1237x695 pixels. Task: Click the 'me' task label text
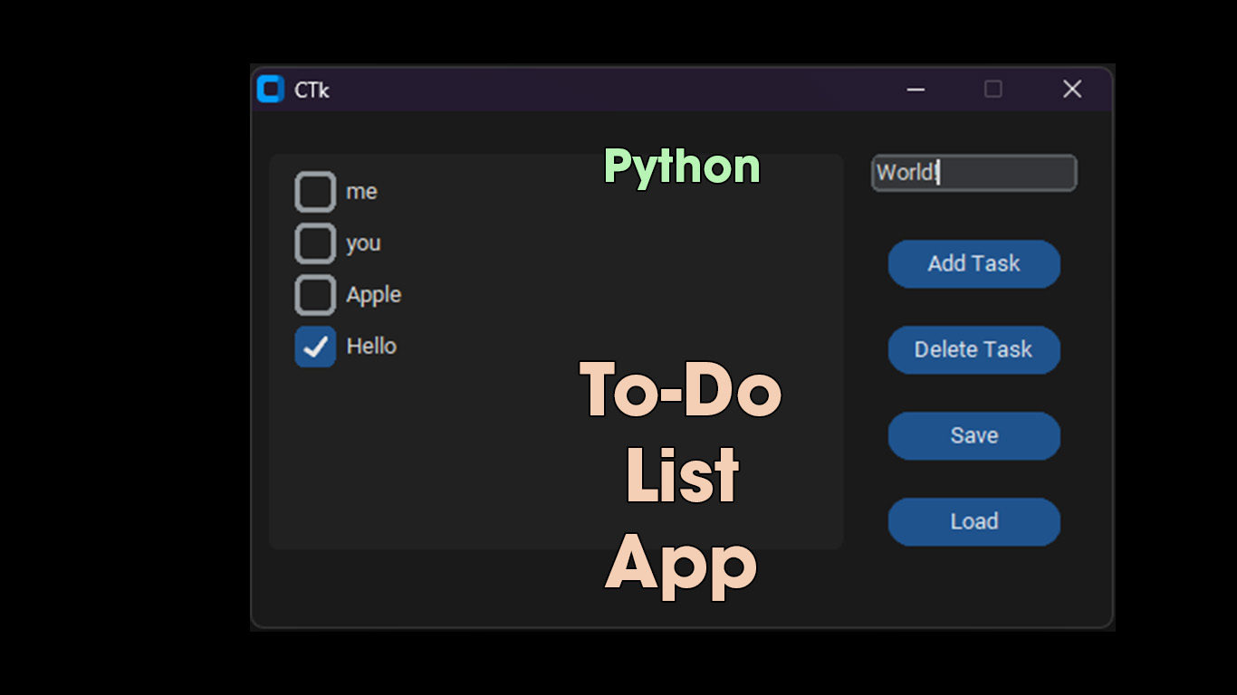(x=361, y=192)
